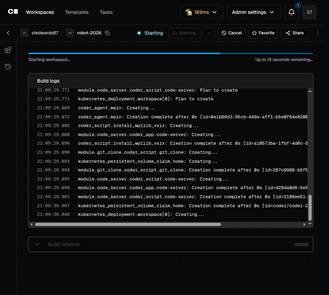This screenshot has width=329, height=295.
Task: Select 'module.git_clone.coder_script.git_clone: Creating ...' line
Action: (x=148, y=152)
